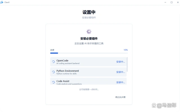Click 'AI coding assistant backend' description
The image size is (180, 112).
(68, 63)
